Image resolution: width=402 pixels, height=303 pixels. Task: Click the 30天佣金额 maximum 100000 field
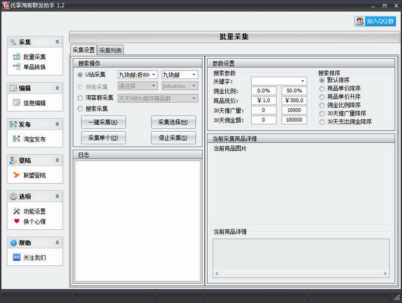coord(294,120)
